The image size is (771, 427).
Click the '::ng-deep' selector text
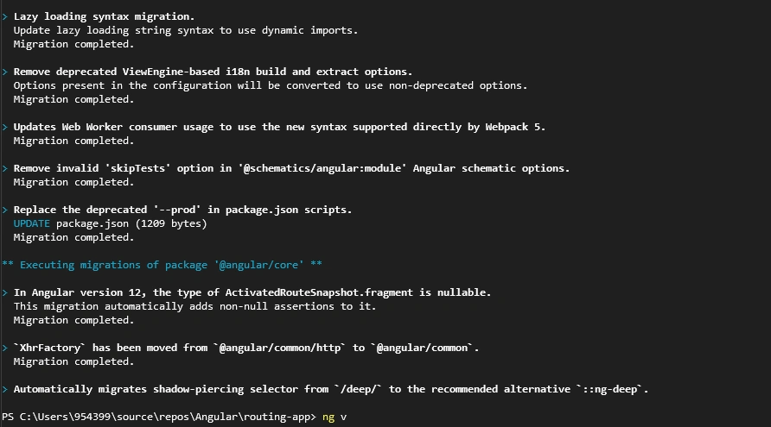pyautogui.click(x=609, y=389)
